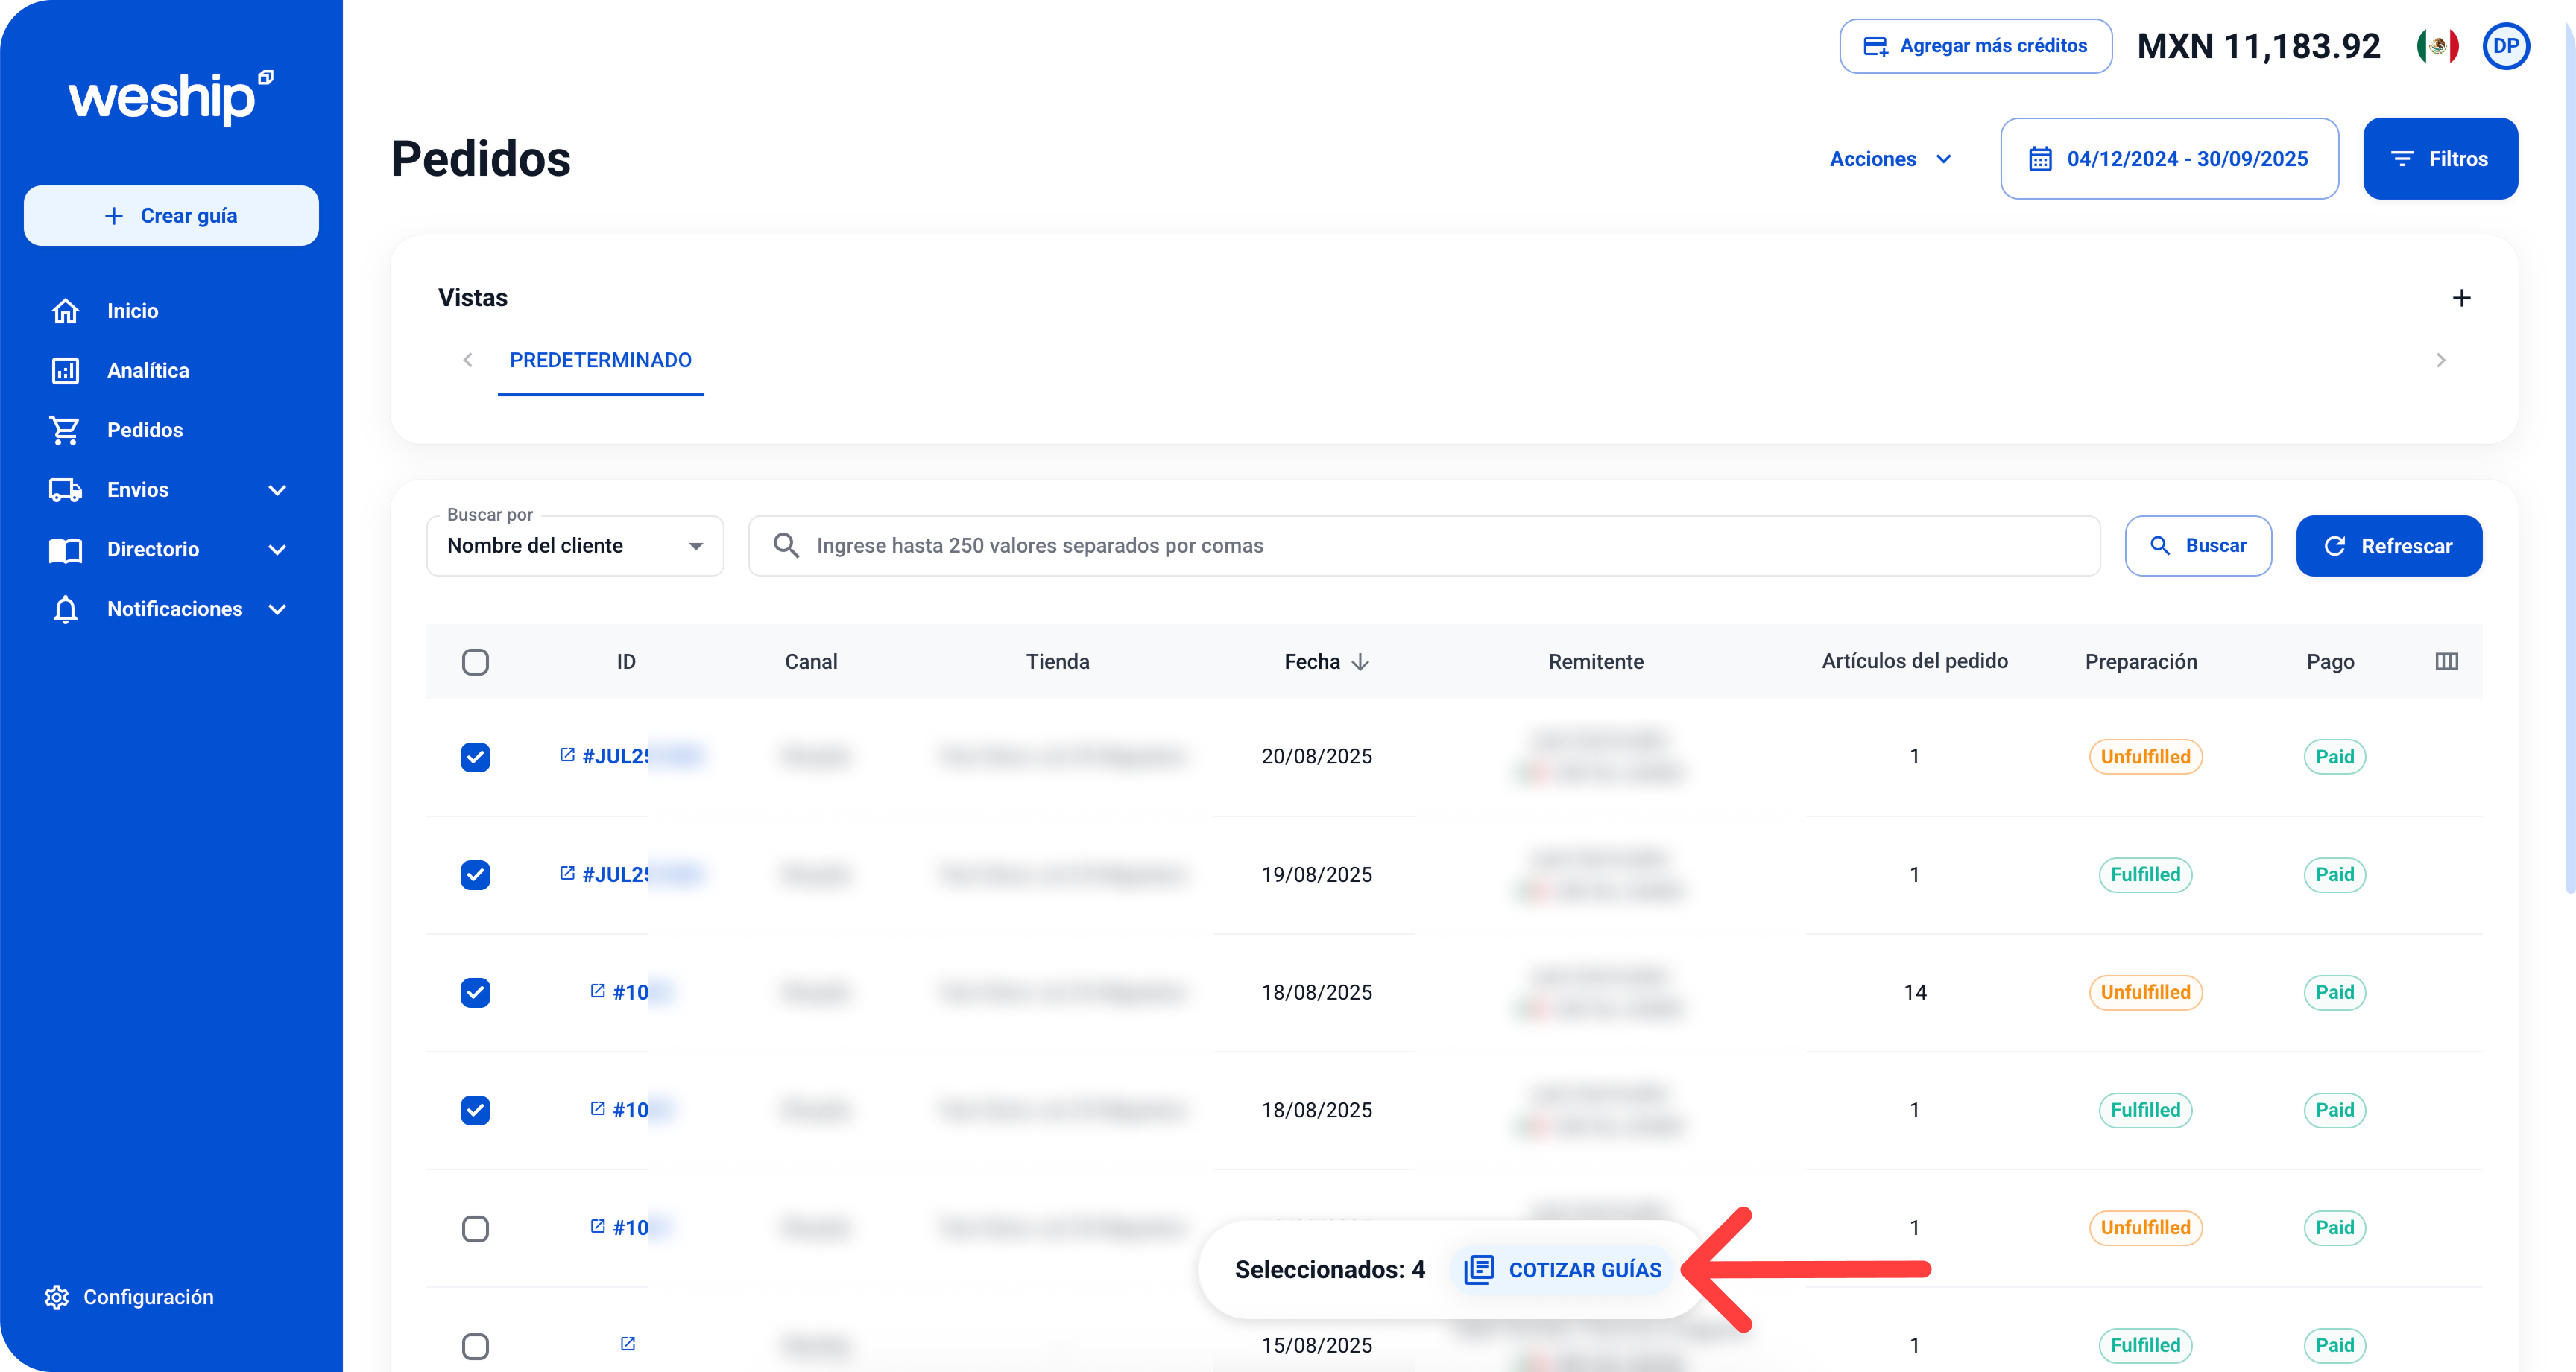Uncheck the order dated 20/08/2025
This screenshot has height=1372, width=2576.
point(475,757)
